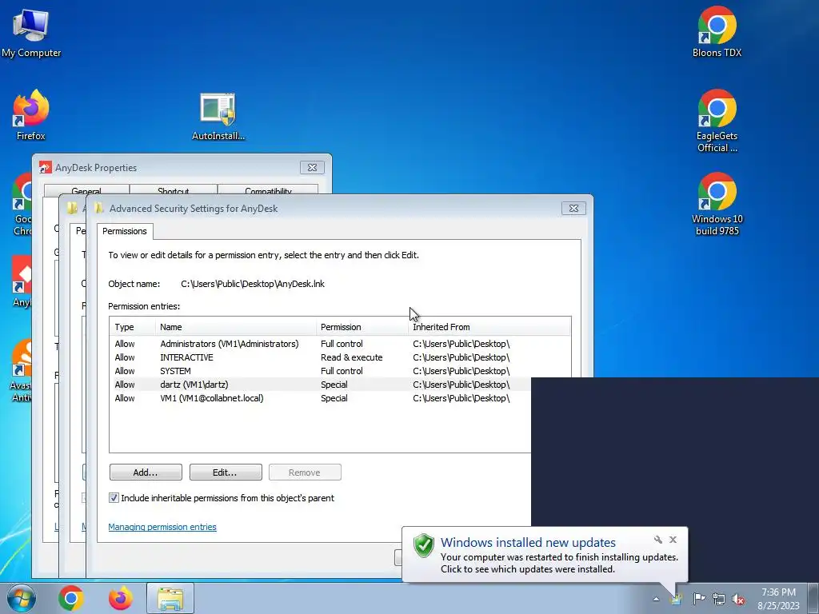Image resolution: width=819 pixels, height=614 pixels.
Task: Close the Advanced Security Settings dialog
Action: [x=573, y=208]
